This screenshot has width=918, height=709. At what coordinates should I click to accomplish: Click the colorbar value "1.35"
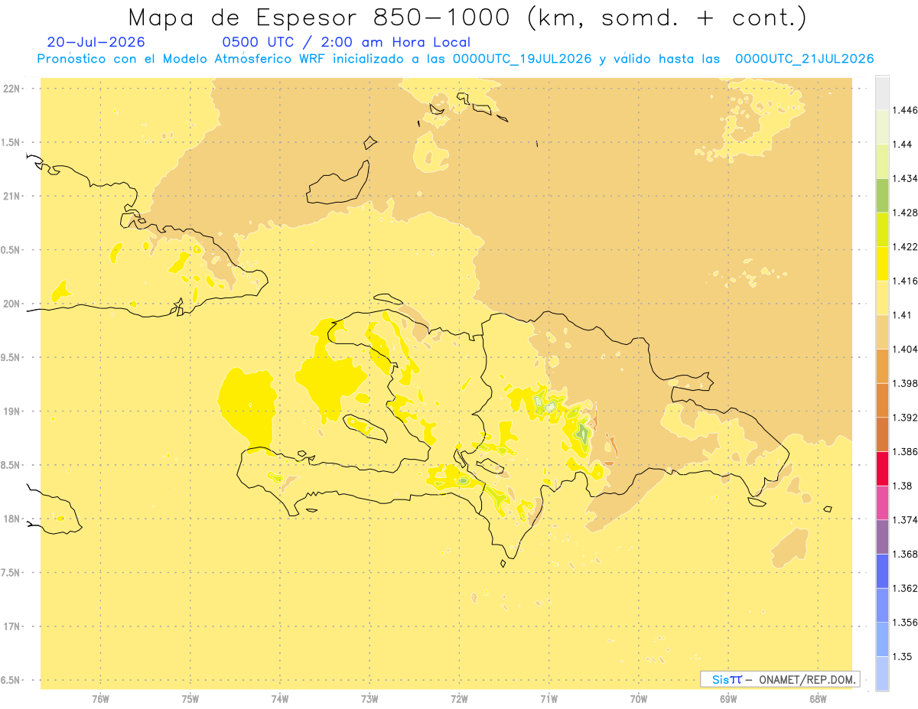pos(901,656)
